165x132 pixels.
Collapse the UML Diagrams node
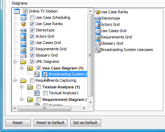point(15,61)
